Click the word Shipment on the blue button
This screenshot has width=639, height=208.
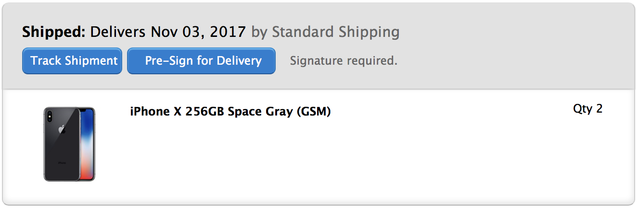pos(91,61)
